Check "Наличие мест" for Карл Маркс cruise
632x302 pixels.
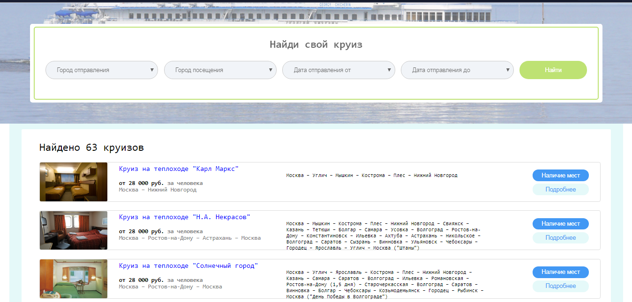560,176
